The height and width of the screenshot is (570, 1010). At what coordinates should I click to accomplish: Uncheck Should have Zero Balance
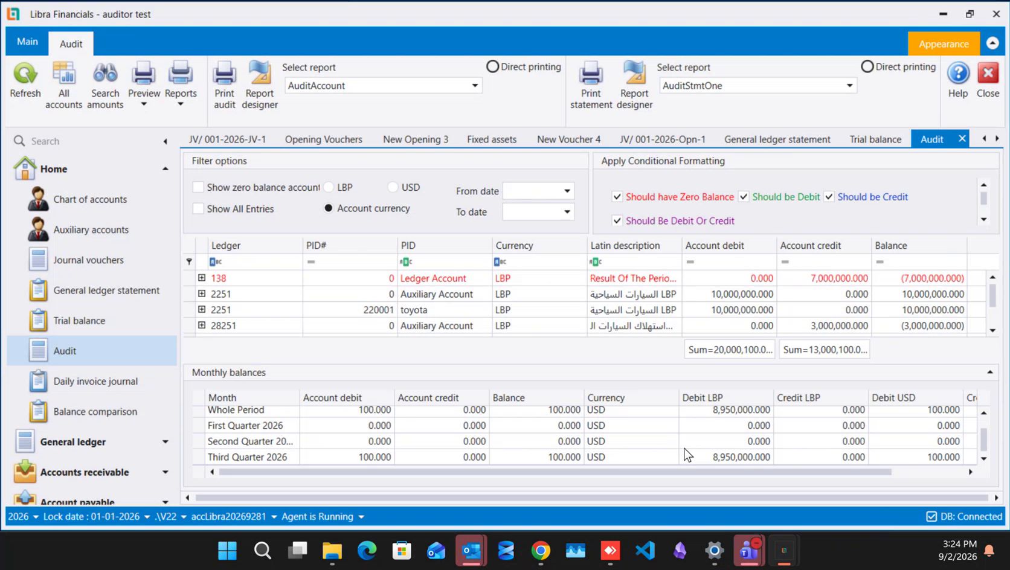[x=617, y=197]
